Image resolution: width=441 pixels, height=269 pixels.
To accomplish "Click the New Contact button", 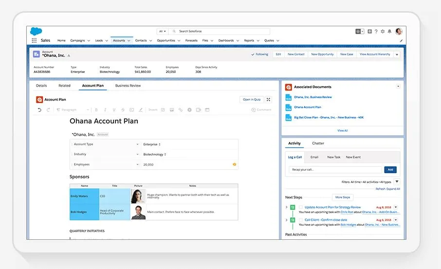I will tap(296, 54).
